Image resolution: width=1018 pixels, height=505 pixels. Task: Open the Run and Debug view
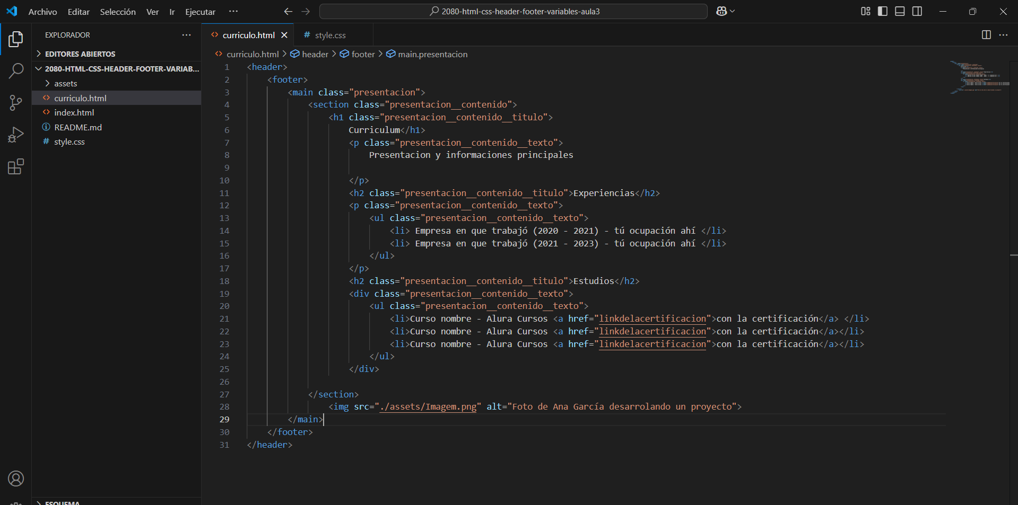pyautogui.click(x=16, y=135)
